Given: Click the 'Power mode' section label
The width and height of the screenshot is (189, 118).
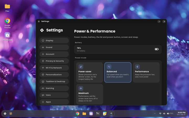Looking at the screenshot, I should (81, 58).
